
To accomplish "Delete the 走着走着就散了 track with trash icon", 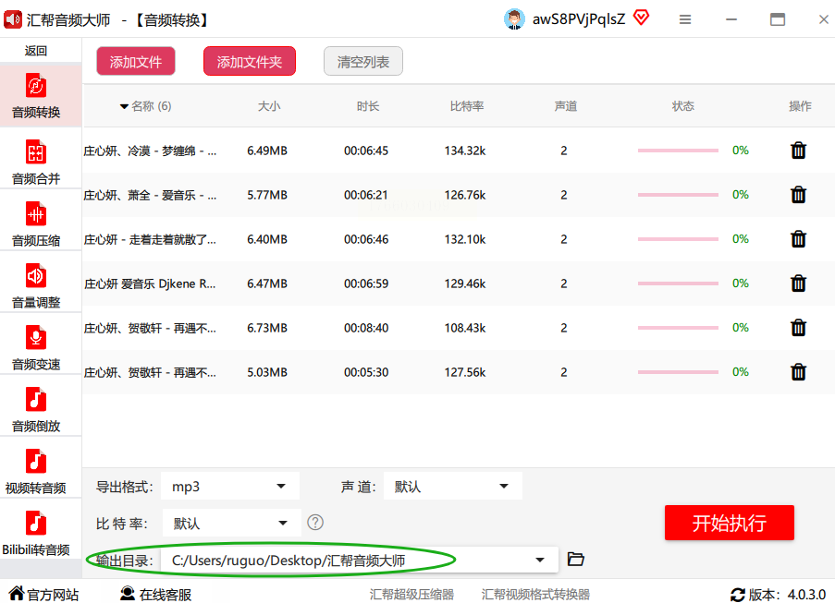I will click(798, 239).
